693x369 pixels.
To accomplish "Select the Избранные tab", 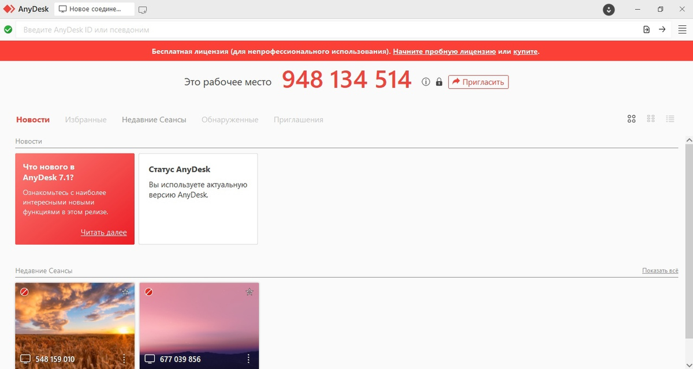I will click(x=86, y=120).
